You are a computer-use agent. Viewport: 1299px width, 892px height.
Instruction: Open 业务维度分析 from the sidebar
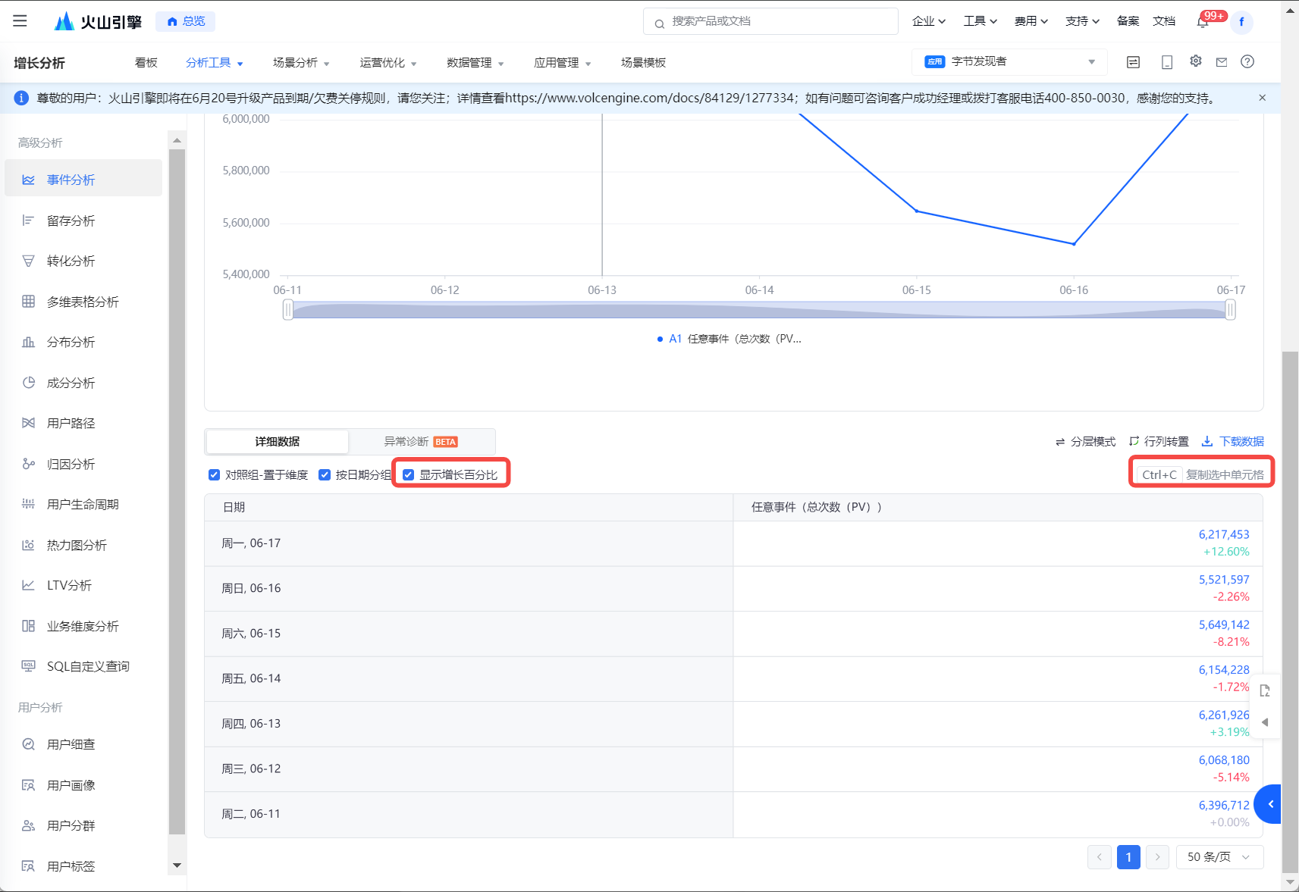pyautogui.click(x=83, y=626)
